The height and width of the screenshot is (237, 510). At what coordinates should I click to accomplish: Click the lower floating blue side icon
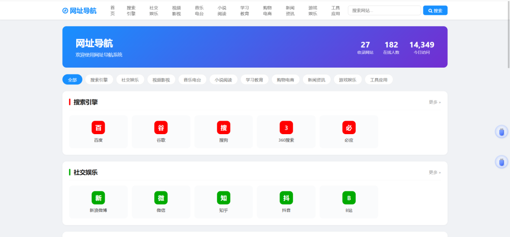[x=502, y=161]
